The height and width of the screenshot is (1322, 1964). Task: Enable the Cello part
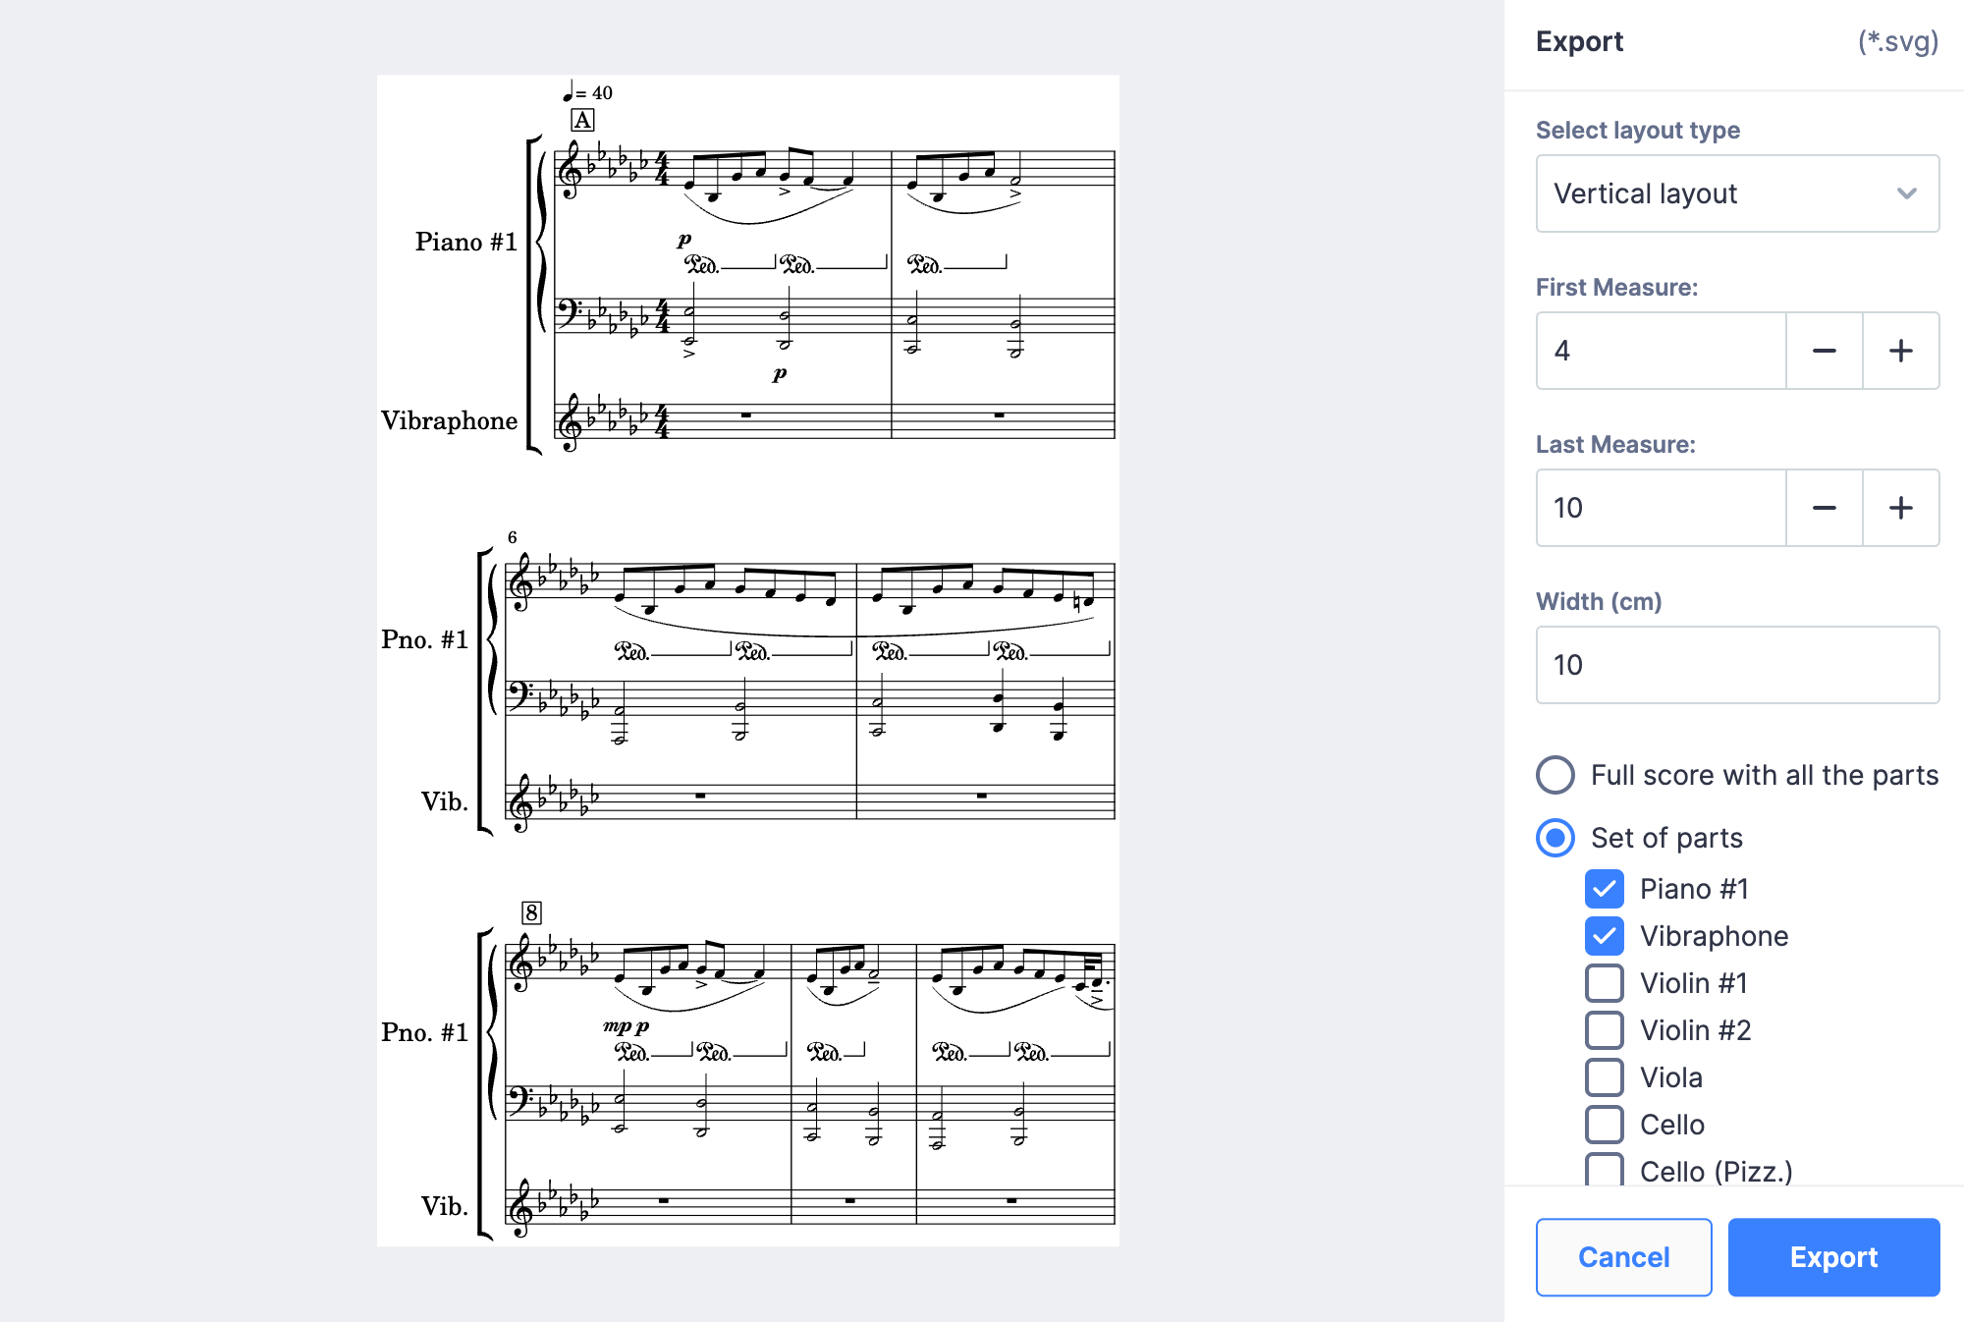1604,1124
